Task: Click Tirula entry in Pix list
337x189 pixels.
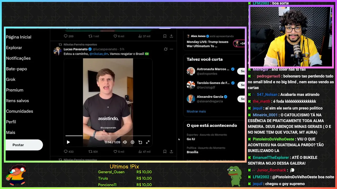Action: coord(103,178)
